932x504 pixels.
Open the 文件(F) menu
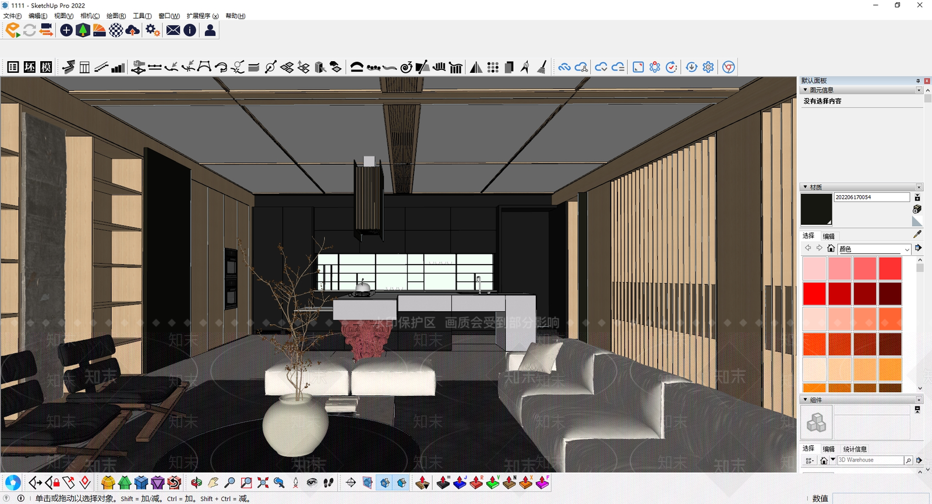coord(12,16)
